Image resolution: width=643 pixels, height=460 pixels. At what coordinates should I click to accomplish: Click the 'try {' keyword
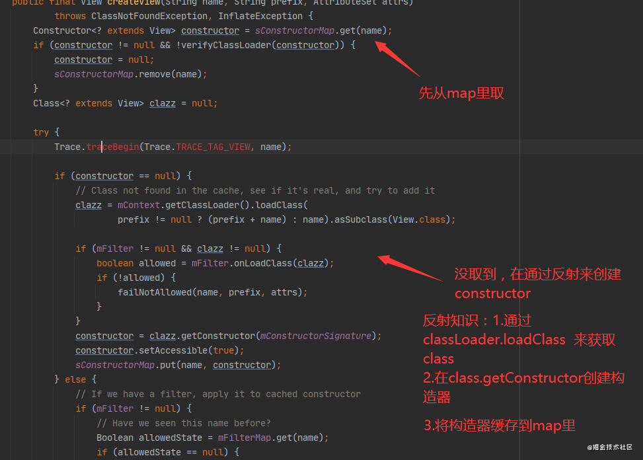(x=46, y=132)
